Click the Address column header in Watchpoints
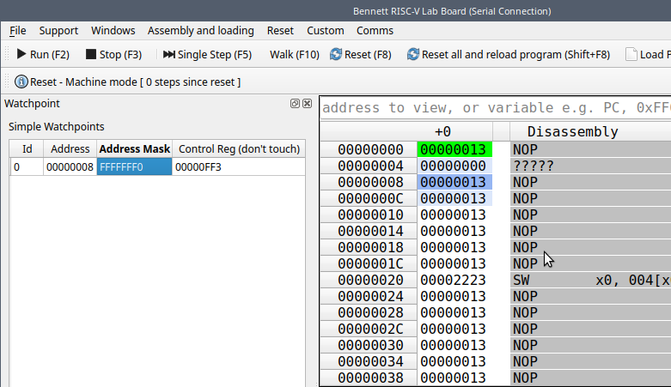Viewport: 671px width, 387px height. (70, 148)
